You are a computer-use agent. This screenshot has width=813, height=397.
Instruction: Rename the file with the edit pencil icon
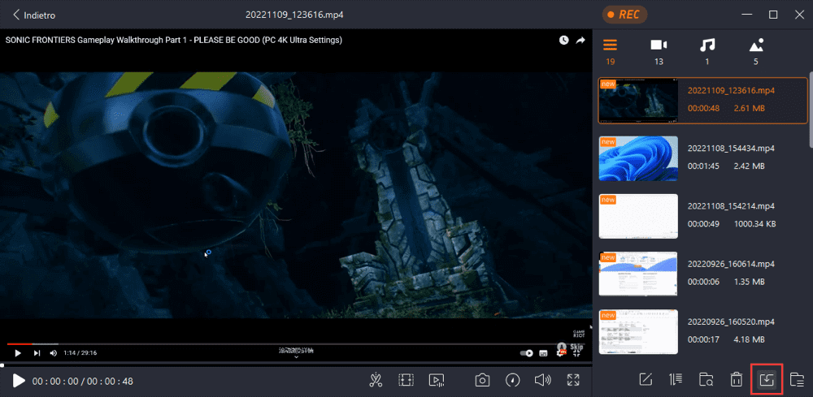pos(645,379)
